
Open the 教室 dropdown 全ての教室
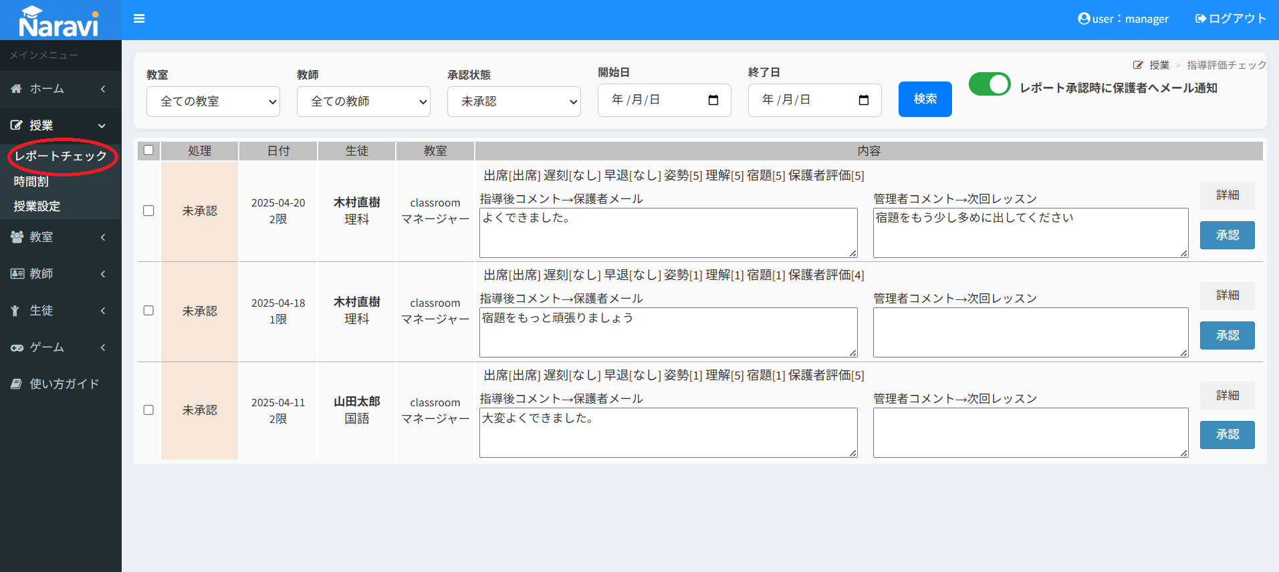[213, 102]
